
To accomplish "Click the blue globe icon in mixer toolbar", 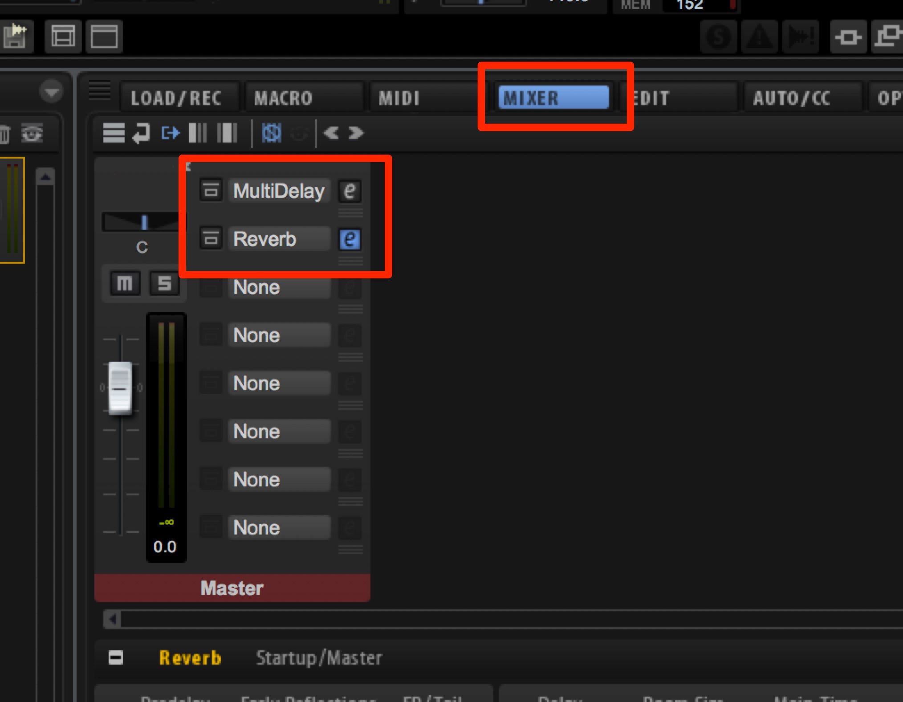I will pos(271,133).
